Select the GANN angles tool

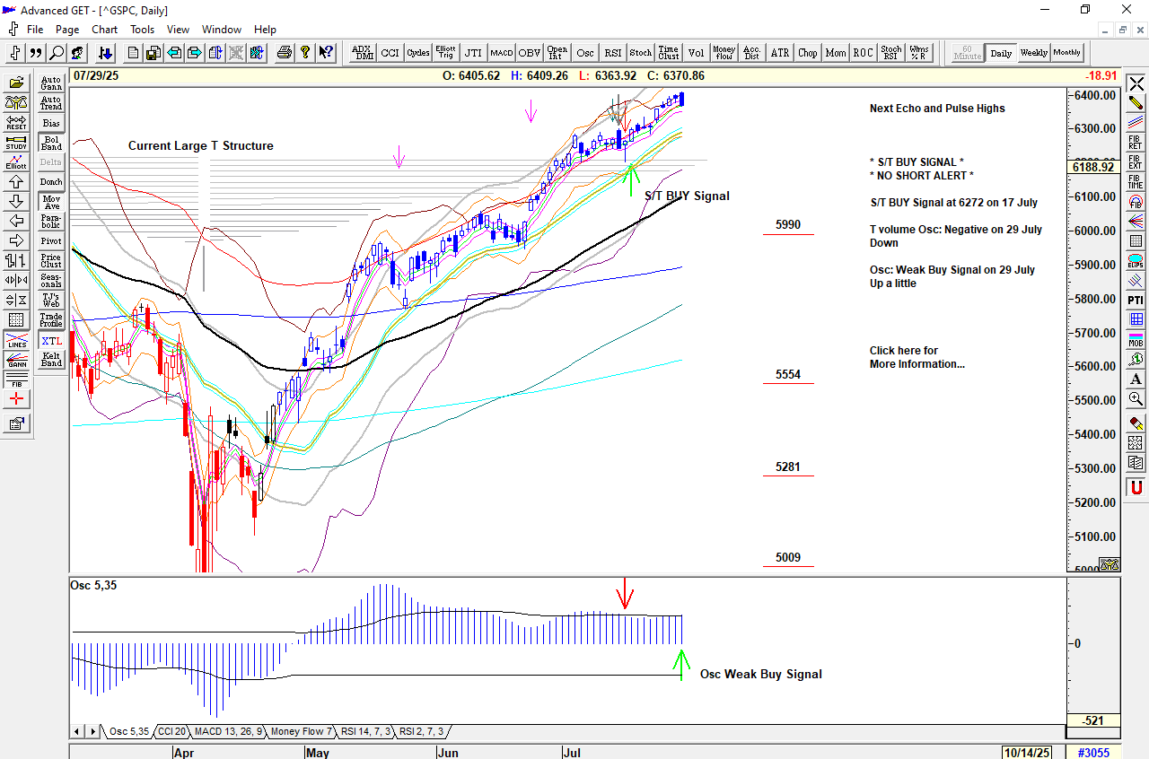pos(16,360)
